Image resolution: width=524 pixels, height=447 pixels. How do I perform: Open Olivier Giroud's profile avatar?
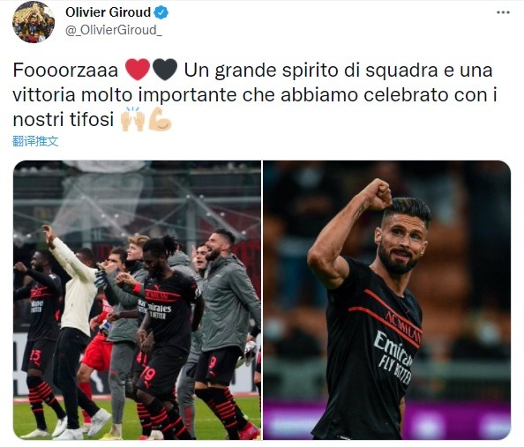click(x=34, y=22)
